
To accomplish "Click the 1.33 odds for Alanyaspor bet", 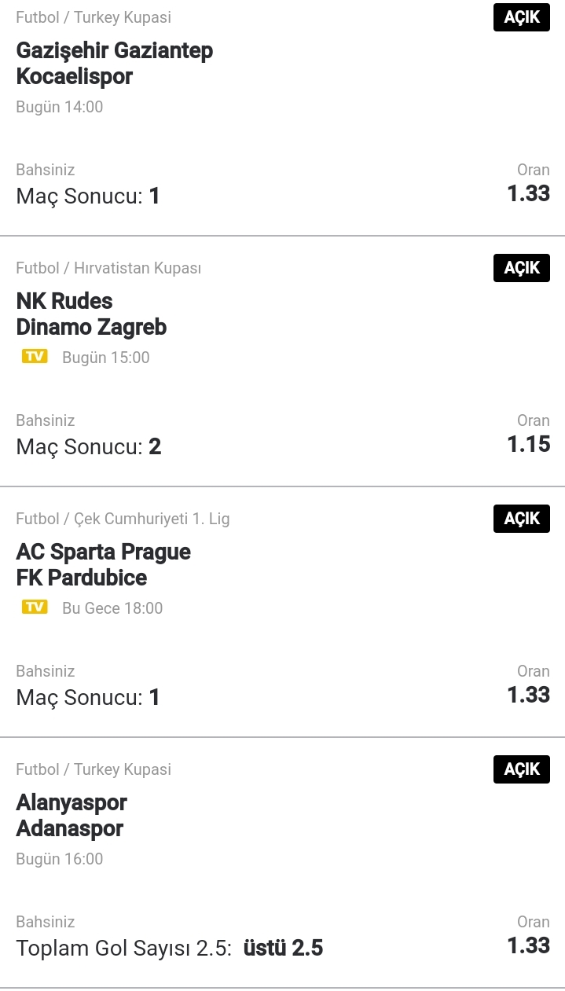I will click(x=529, y=945).
